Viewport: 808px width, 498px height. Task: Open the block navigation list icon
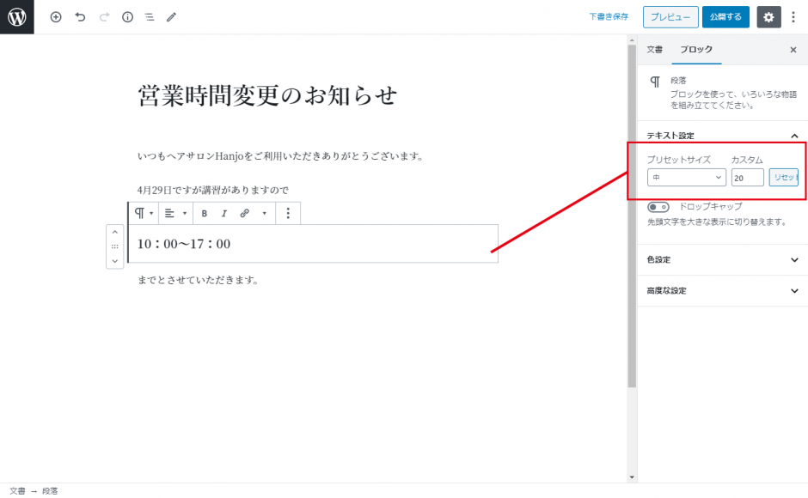[150, 17]
